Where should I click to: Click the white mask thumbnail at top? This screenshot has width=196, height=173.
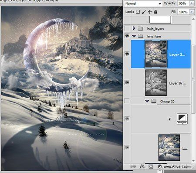(160, 20)
